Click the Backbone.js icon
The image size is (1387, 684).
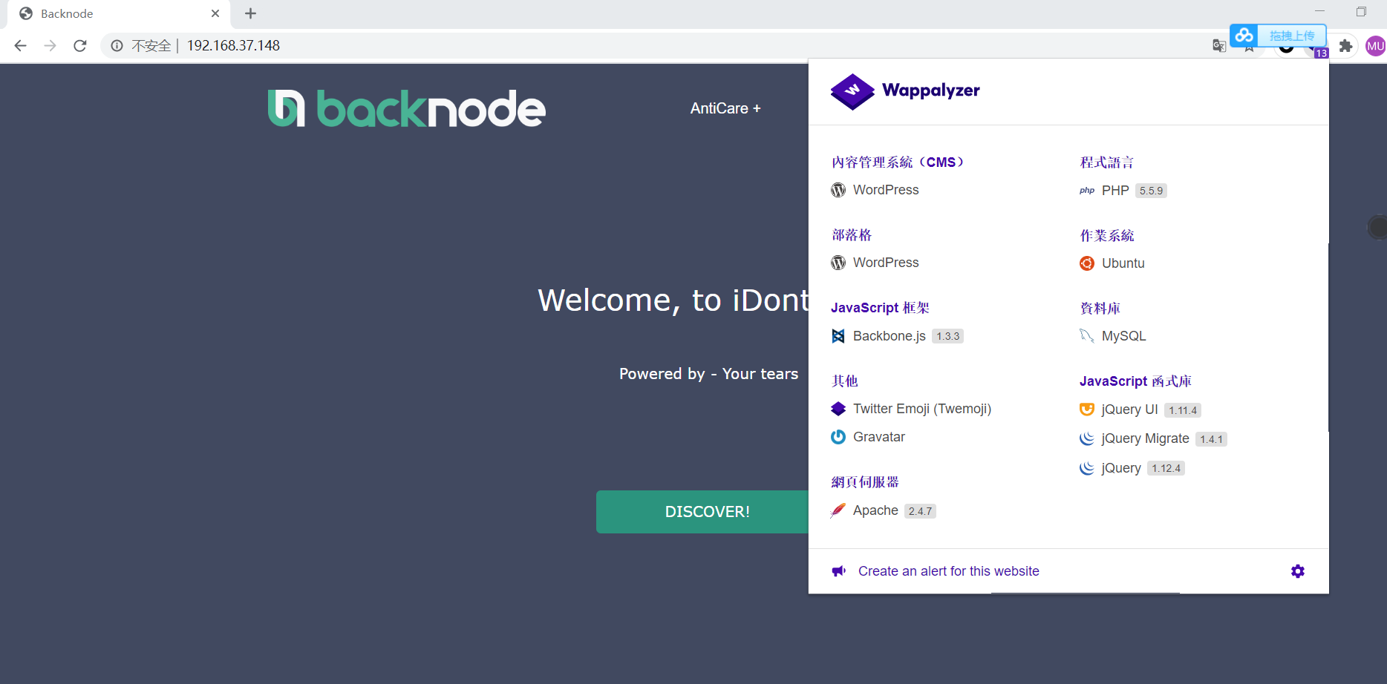(838, 336)
